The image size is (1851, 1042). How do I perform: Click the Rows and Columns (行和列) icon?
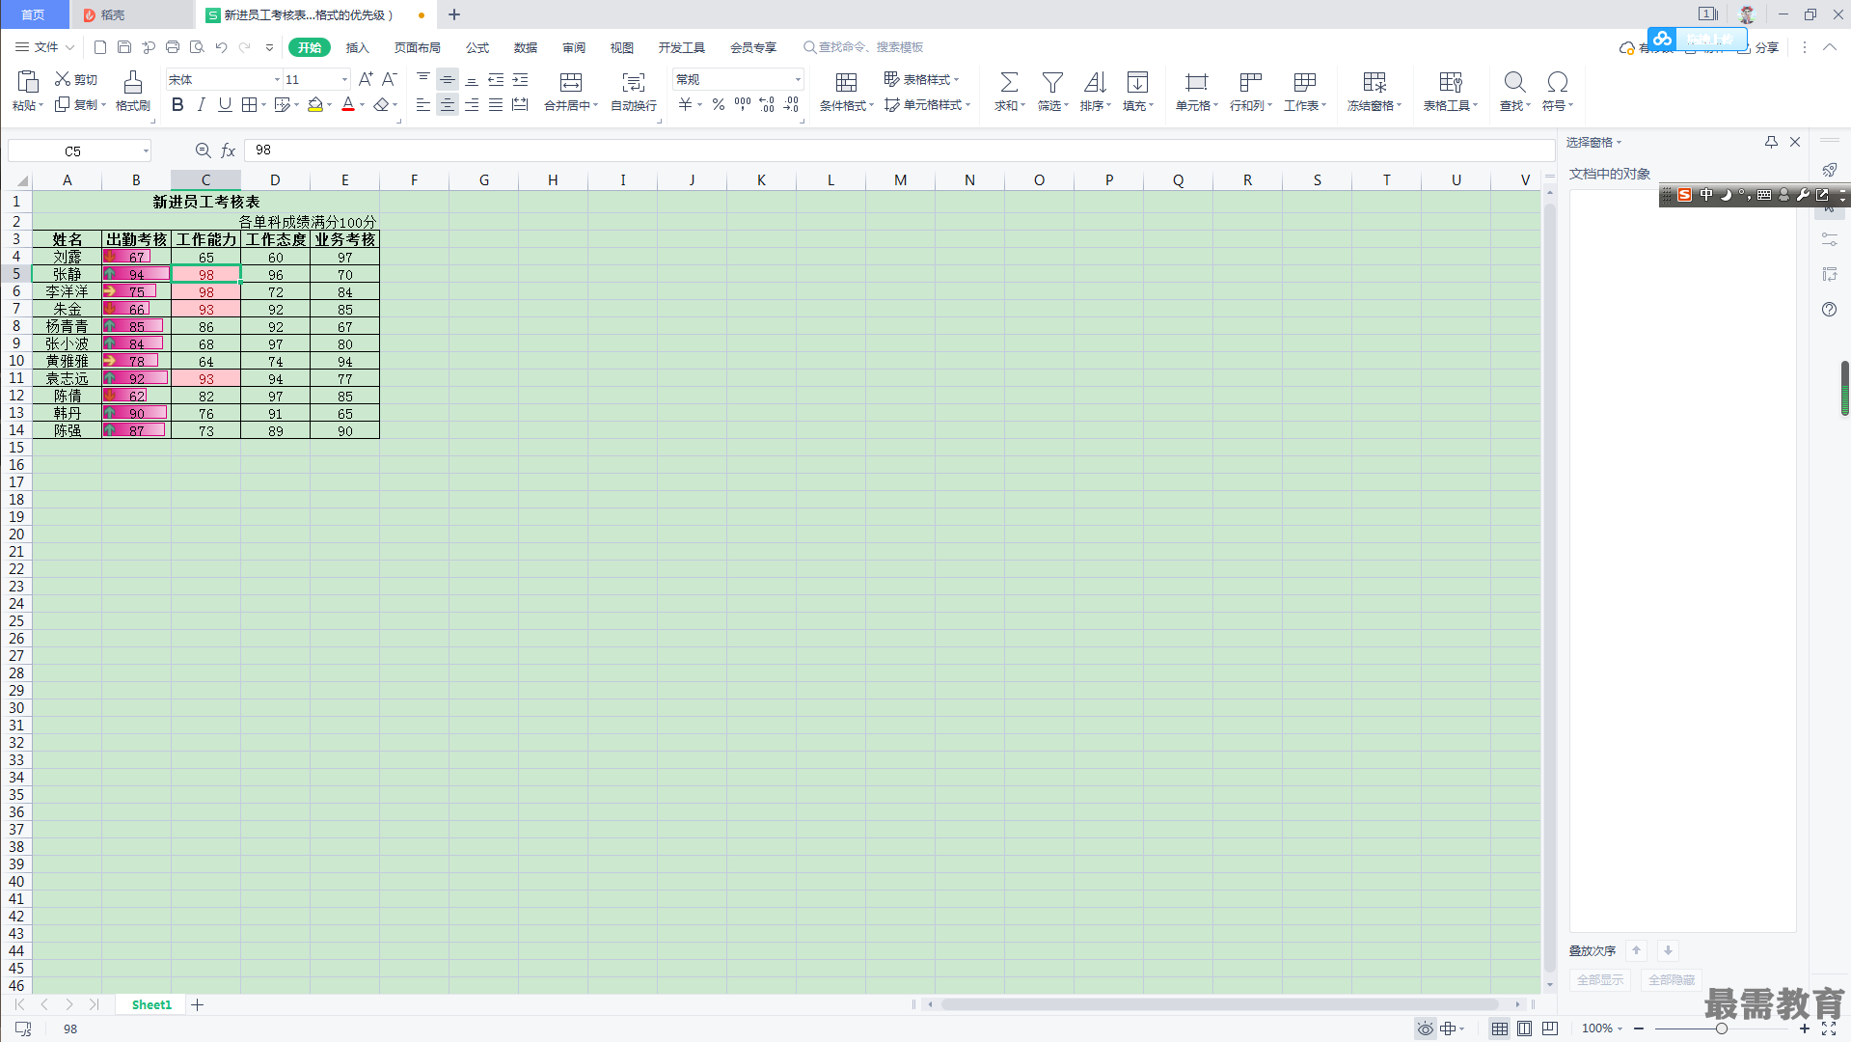(x=1250, y=82)
